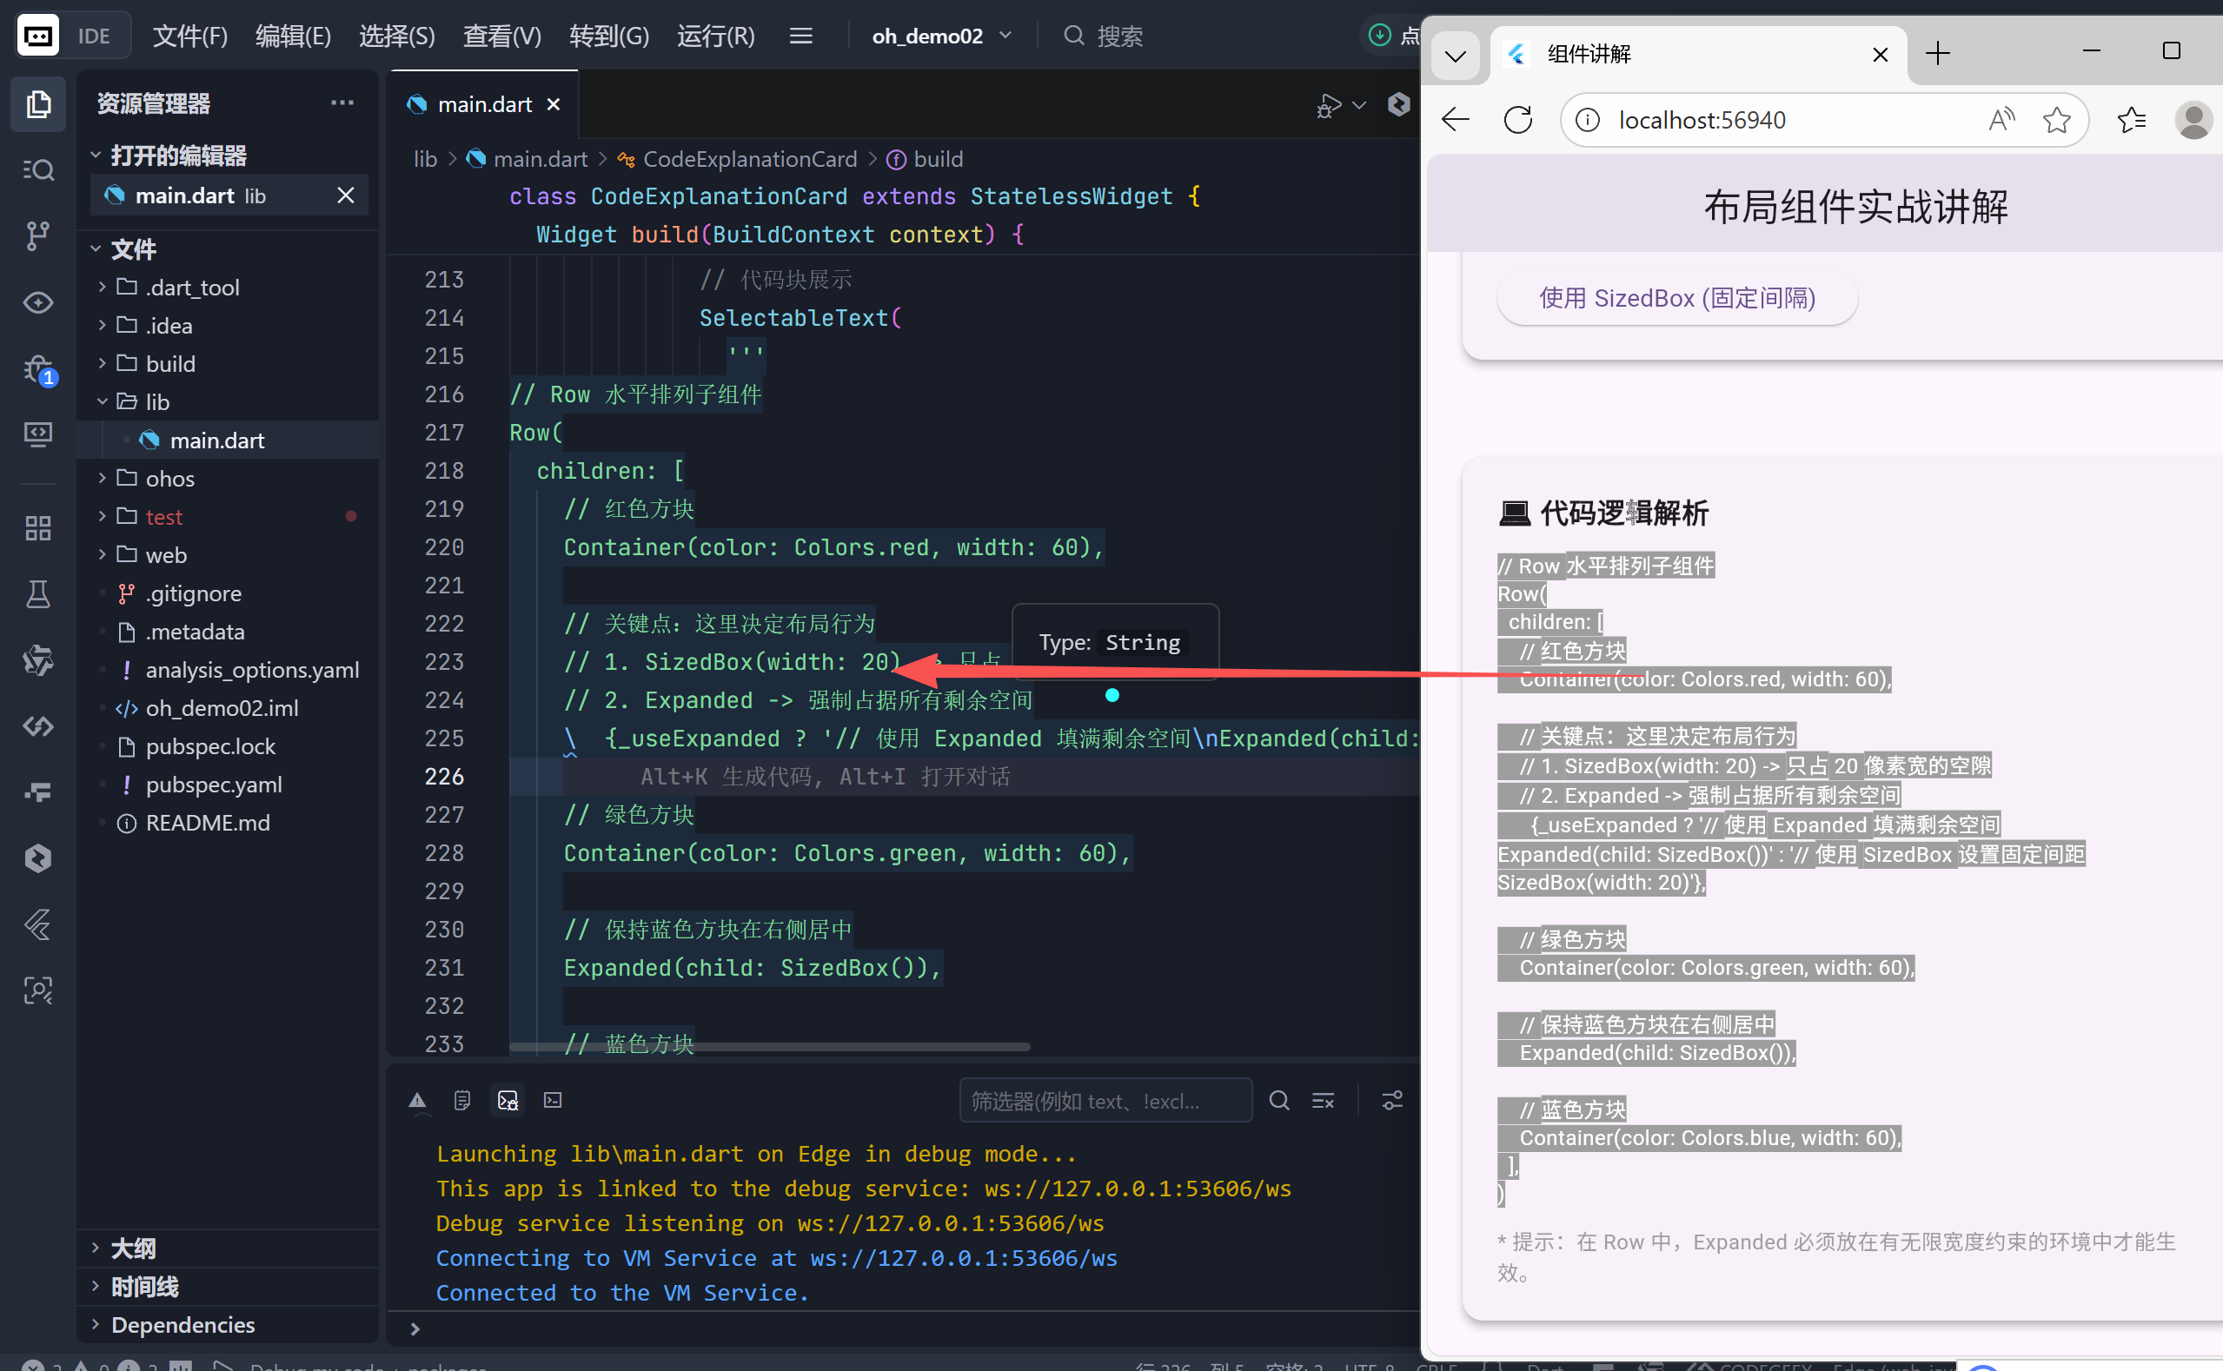Select the main.dart editor tab
The image size is (2223, 1371).
(484, 104)
